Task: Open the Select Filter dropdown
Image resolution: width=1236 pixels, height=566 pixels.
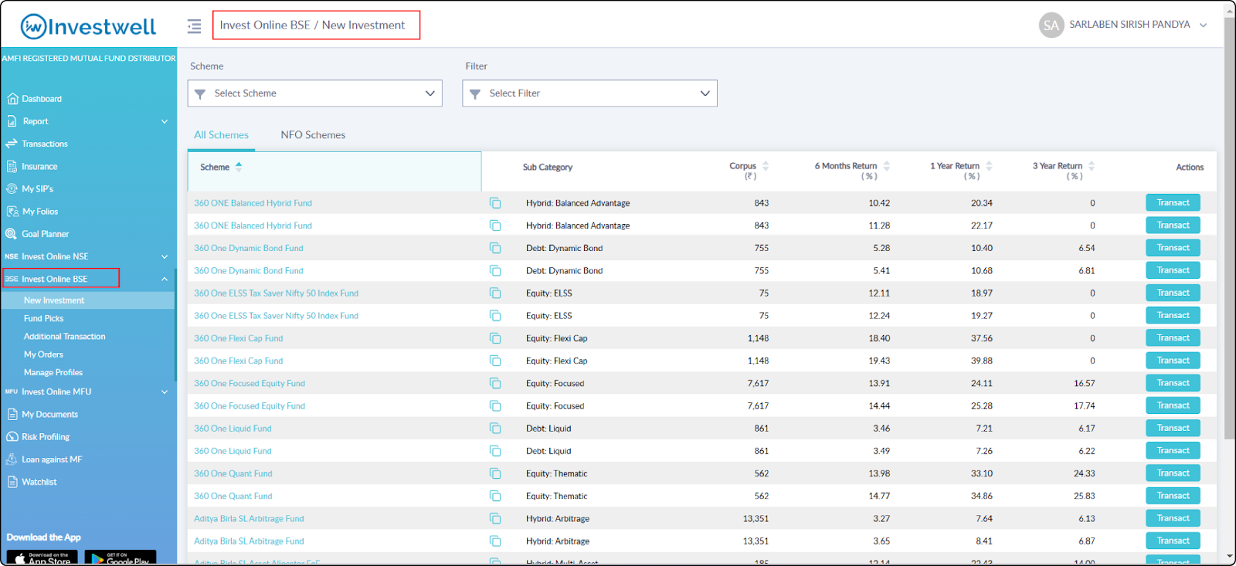Action: (x=590, y=93)
